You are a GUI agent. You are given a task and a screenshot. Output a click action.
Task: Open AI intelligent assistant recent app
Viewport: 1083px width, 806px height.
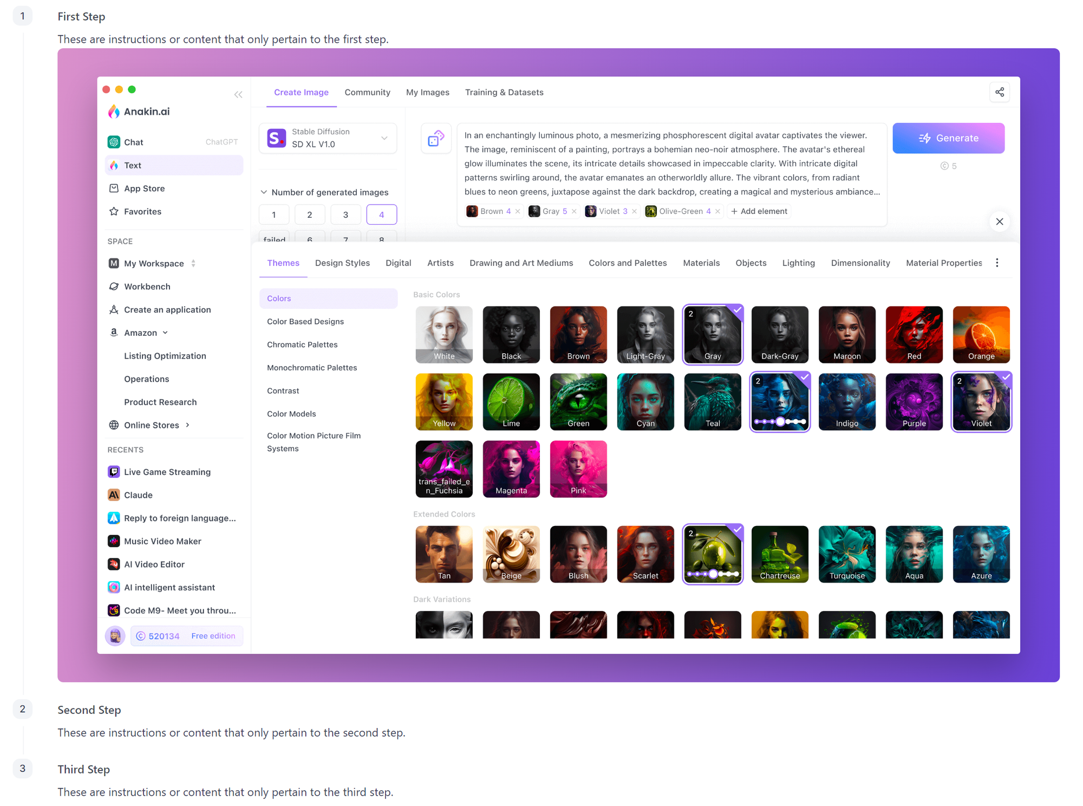(173, 588)
